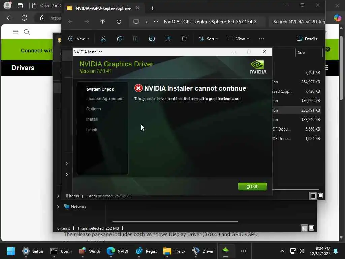Click the NVIDIA-vGPU-kepler-vSphere-6.0-367.134-3 address path

tap(210, 22)
